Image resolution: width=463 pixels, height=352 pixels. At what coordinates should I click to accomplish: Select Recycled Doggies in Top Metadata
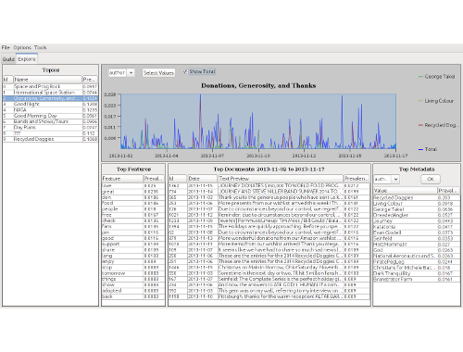[417, 197]
